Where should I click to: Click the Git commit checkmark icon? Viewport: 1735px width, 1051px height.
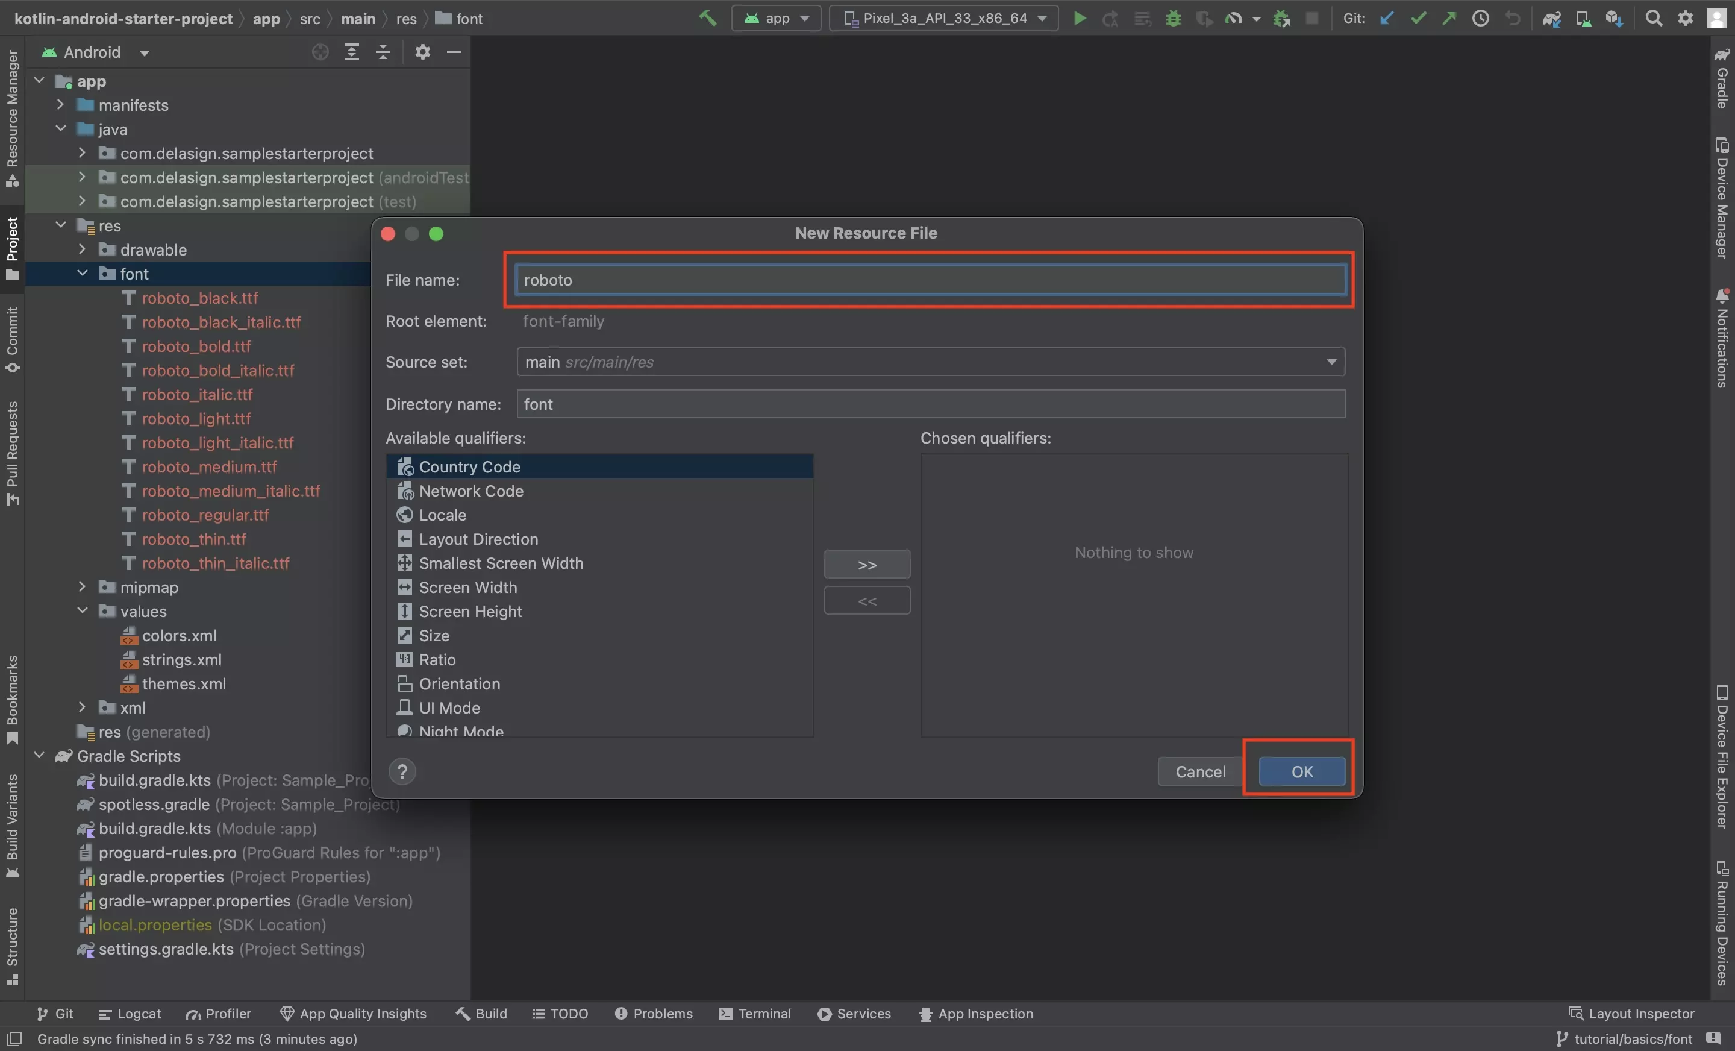pos(1418,18)
